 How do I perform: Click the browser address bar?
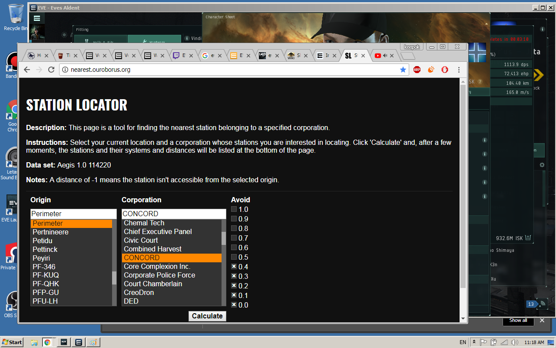(234, 70)
